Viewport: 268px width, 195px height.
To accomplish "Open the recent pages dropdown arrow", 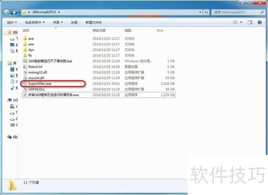I will click(19, 12).
